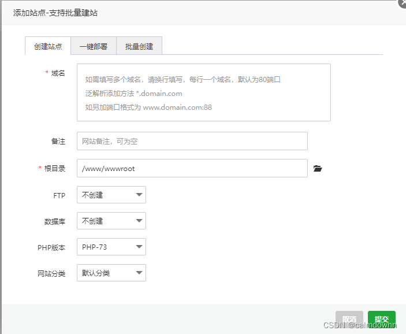Viewport: 406px width, 334px height.
Task: Click the green 提交 button
Action: 382,319
